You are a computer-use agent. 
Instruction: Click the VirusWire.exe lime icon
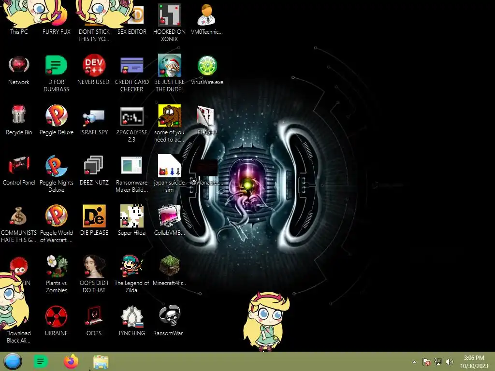207,70
